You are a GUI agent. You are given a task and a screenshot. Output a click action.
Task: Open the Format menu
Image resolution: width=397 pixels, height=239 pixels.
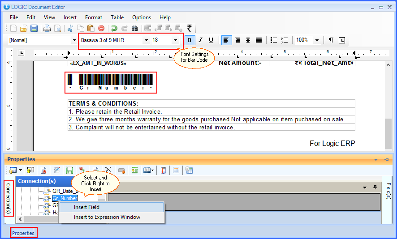click(94, 17)
